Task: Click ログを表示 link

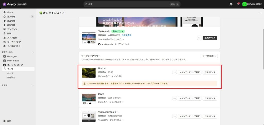Action: pos(126,35)
